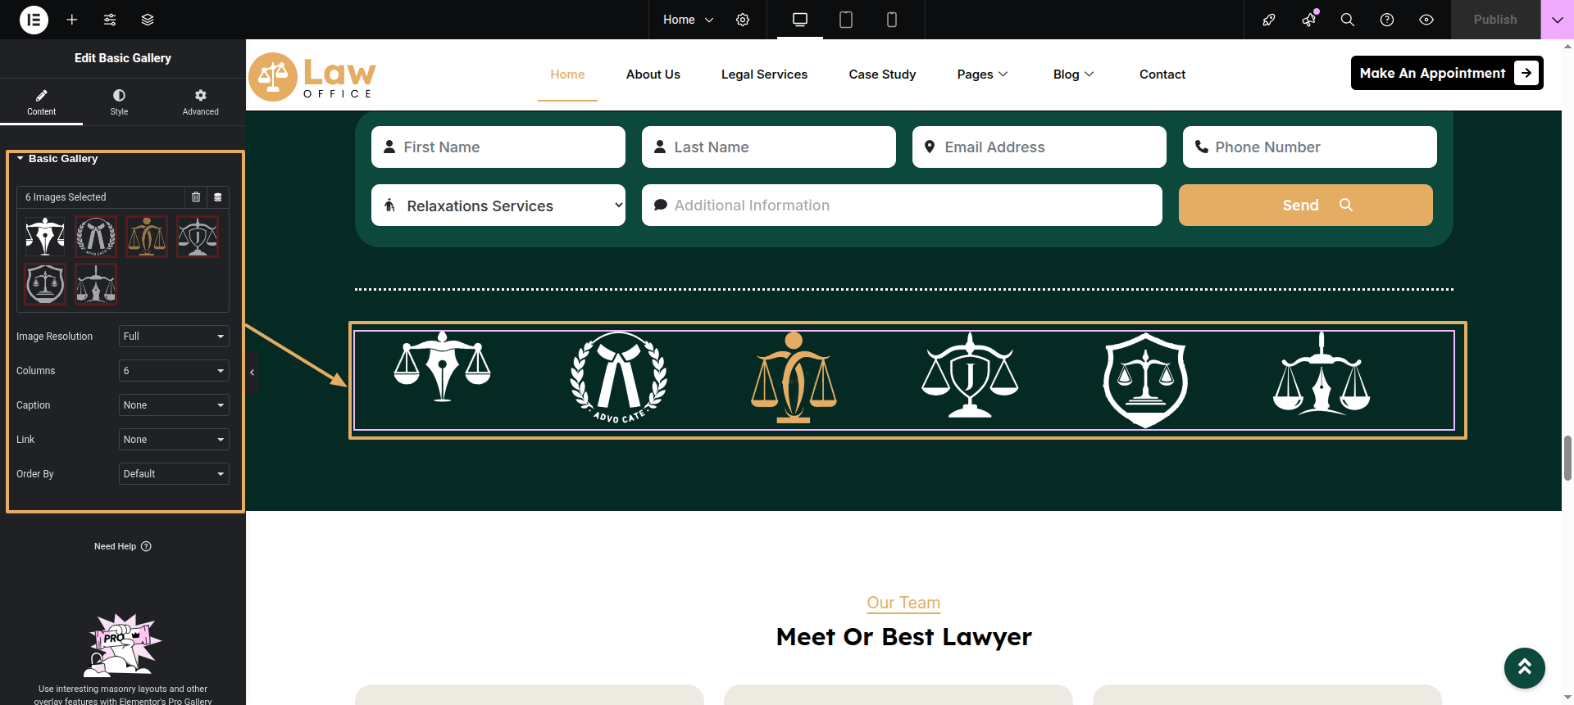
Task: Switch to the Advanced tab
Action: 200,102
